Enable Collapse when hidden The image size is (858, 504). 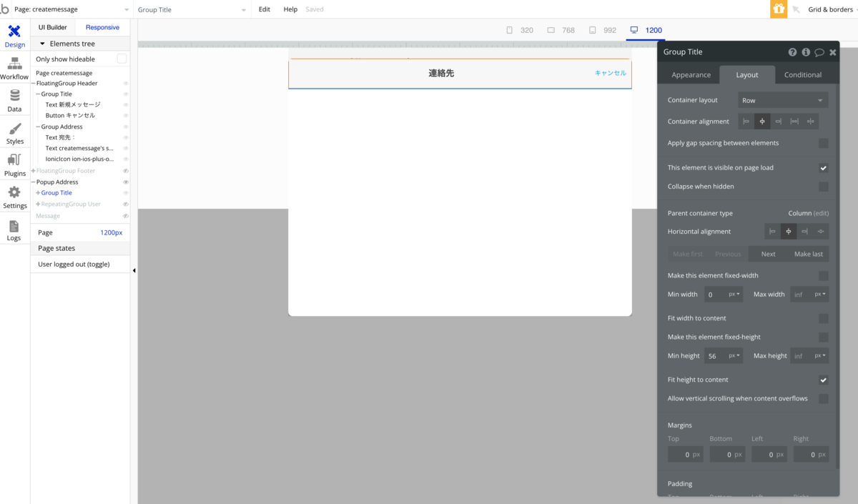click(824, 187)
